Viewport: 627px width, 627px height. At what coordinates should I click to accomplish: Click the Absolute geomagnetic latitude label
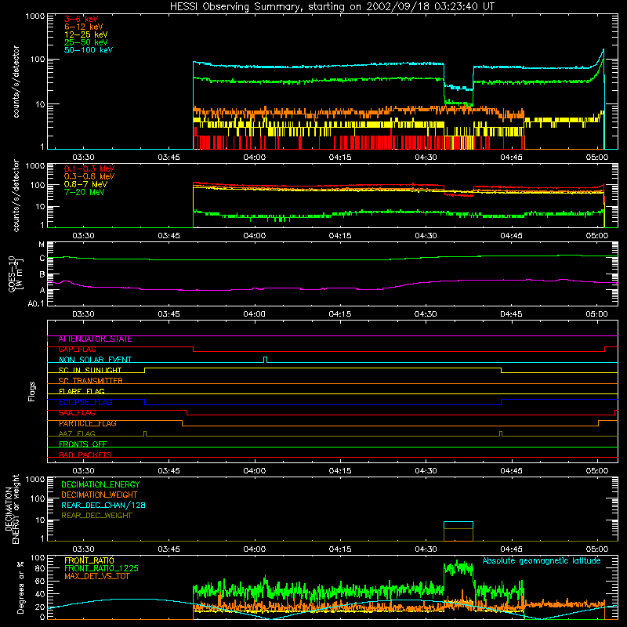[x=542, y=560]
